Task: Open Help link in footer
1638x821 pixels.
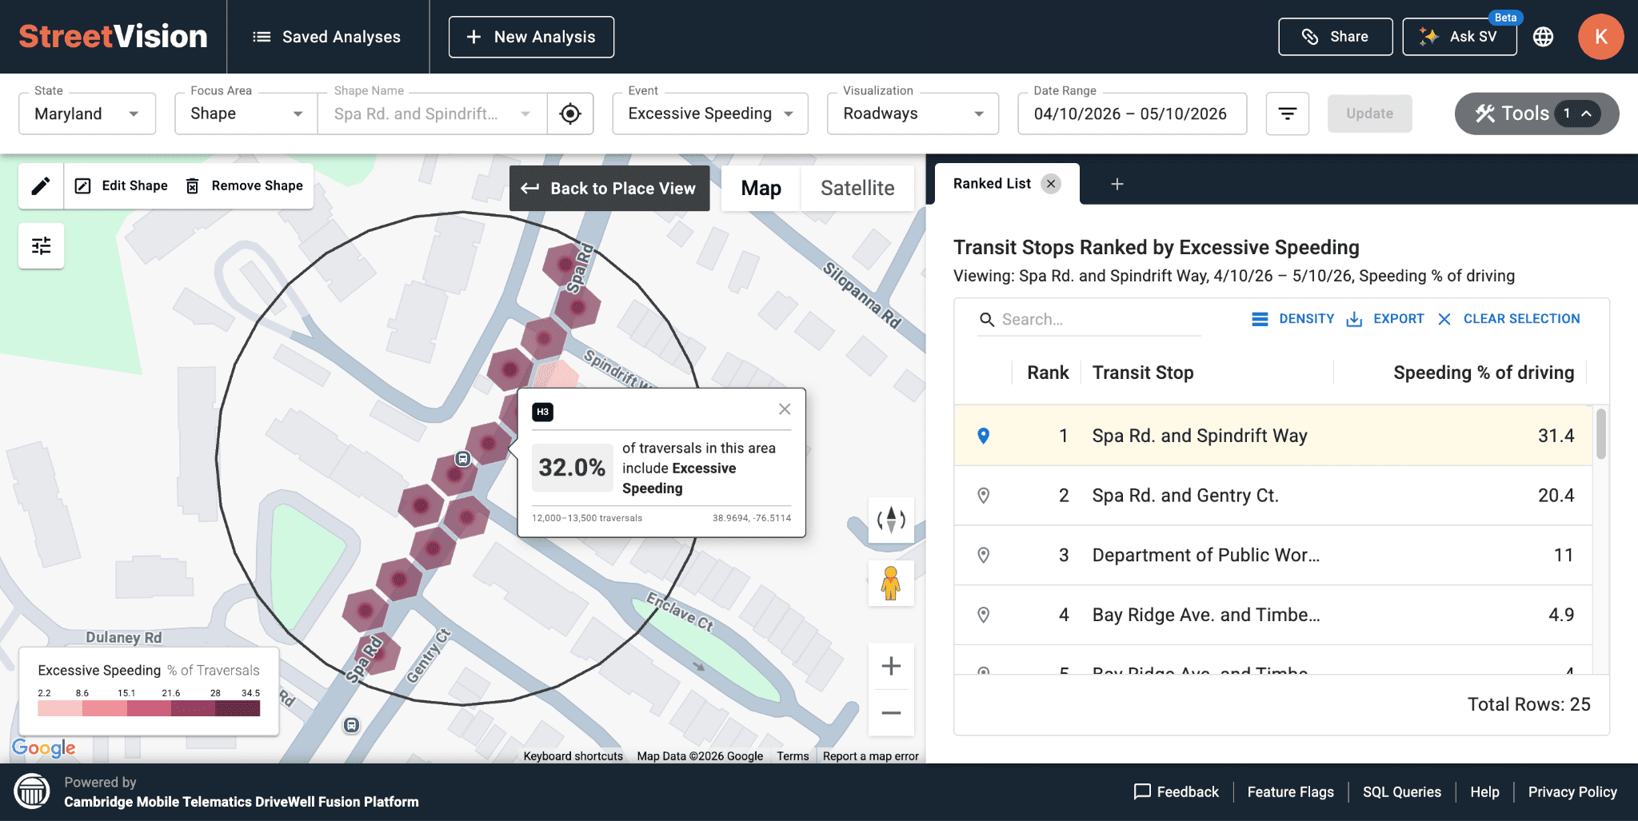Action: [x=1484, y=792]
